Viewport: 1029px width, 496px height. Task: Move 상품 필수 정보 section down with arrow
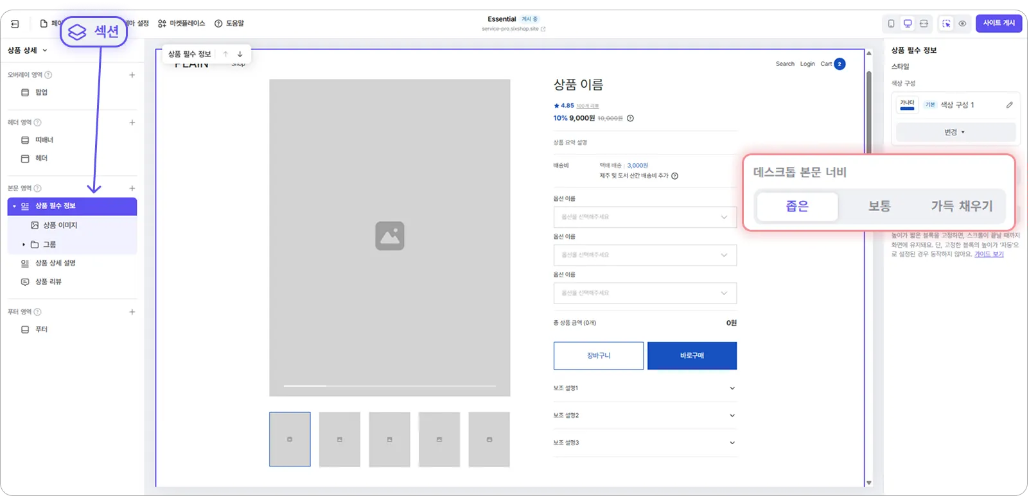pos(240,55)
